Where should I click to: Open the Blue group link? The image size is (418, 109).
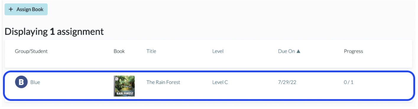point(35,82)
